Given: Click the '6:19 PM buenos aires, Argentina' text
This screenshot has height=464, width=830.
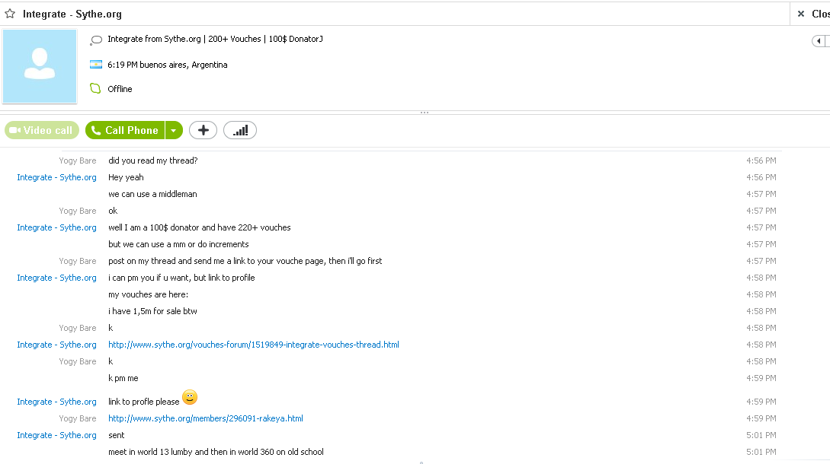Looking at the screenshot, I should [167, 65].
